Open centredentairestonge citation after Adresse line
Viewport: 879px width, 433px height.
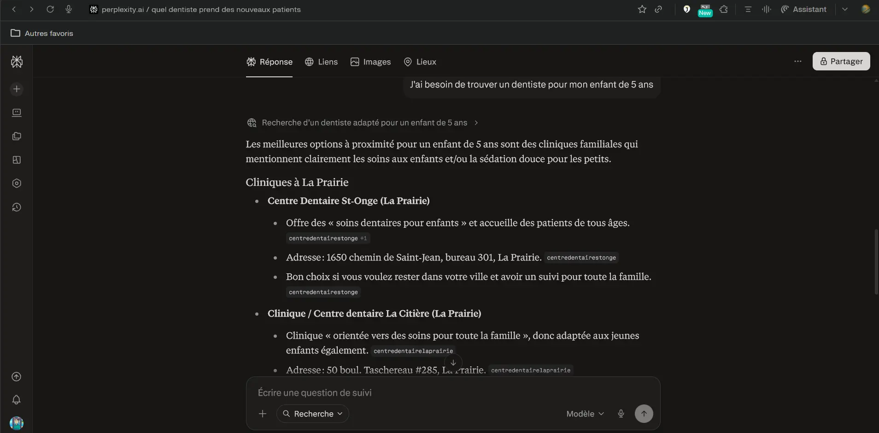[581, 257]
